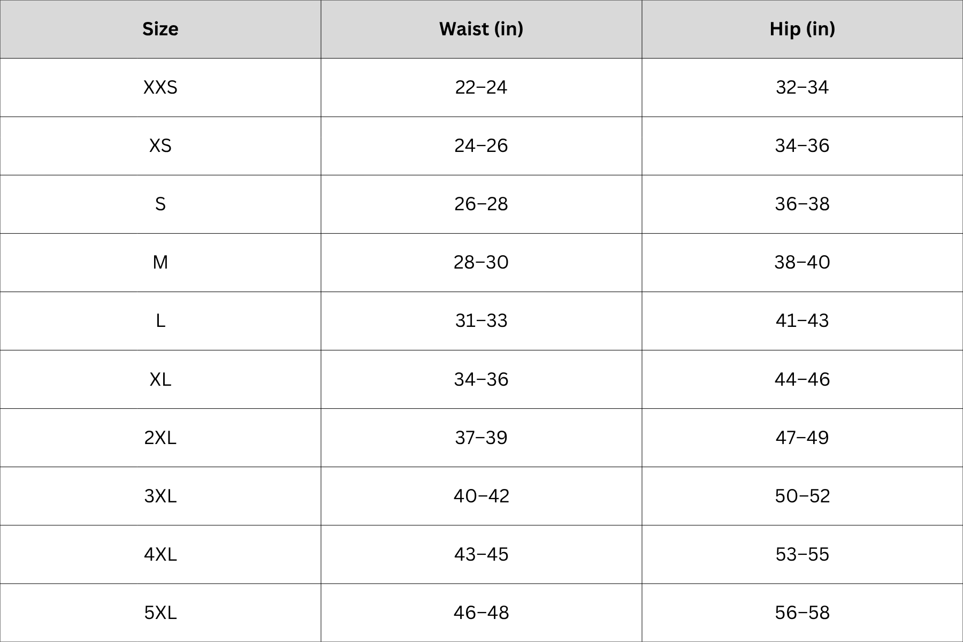Click waist value 46–48
Image resolution: width=963 pixels, height=642 pixels.
(x=481, y=612)
